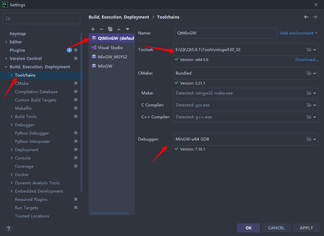The width and height of the screenshot is (324, 236).
Task: Copy the selected toolchain
Action: tap(110, 29)
